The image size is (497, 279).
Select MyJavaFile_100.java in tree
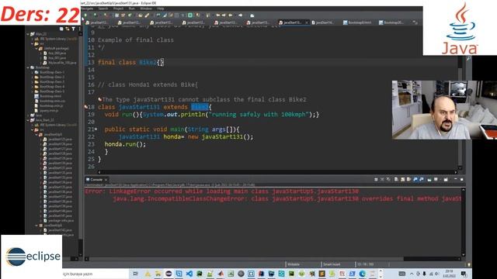60,63
